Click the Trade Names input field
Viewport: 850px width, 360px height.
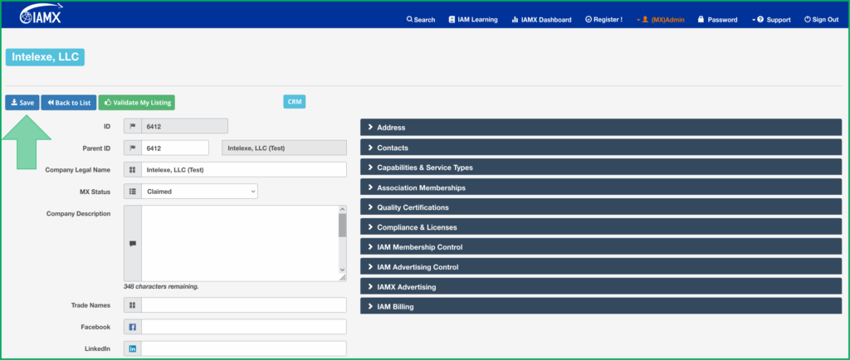tap(244, 304)
